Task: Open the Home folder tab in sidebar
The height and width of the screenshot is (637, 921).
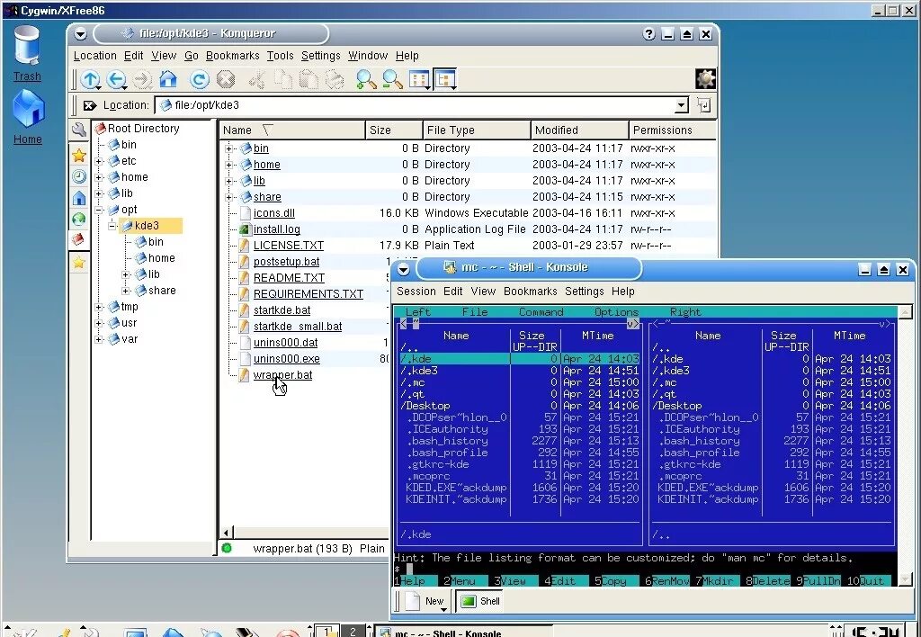Action: point(79,198)
